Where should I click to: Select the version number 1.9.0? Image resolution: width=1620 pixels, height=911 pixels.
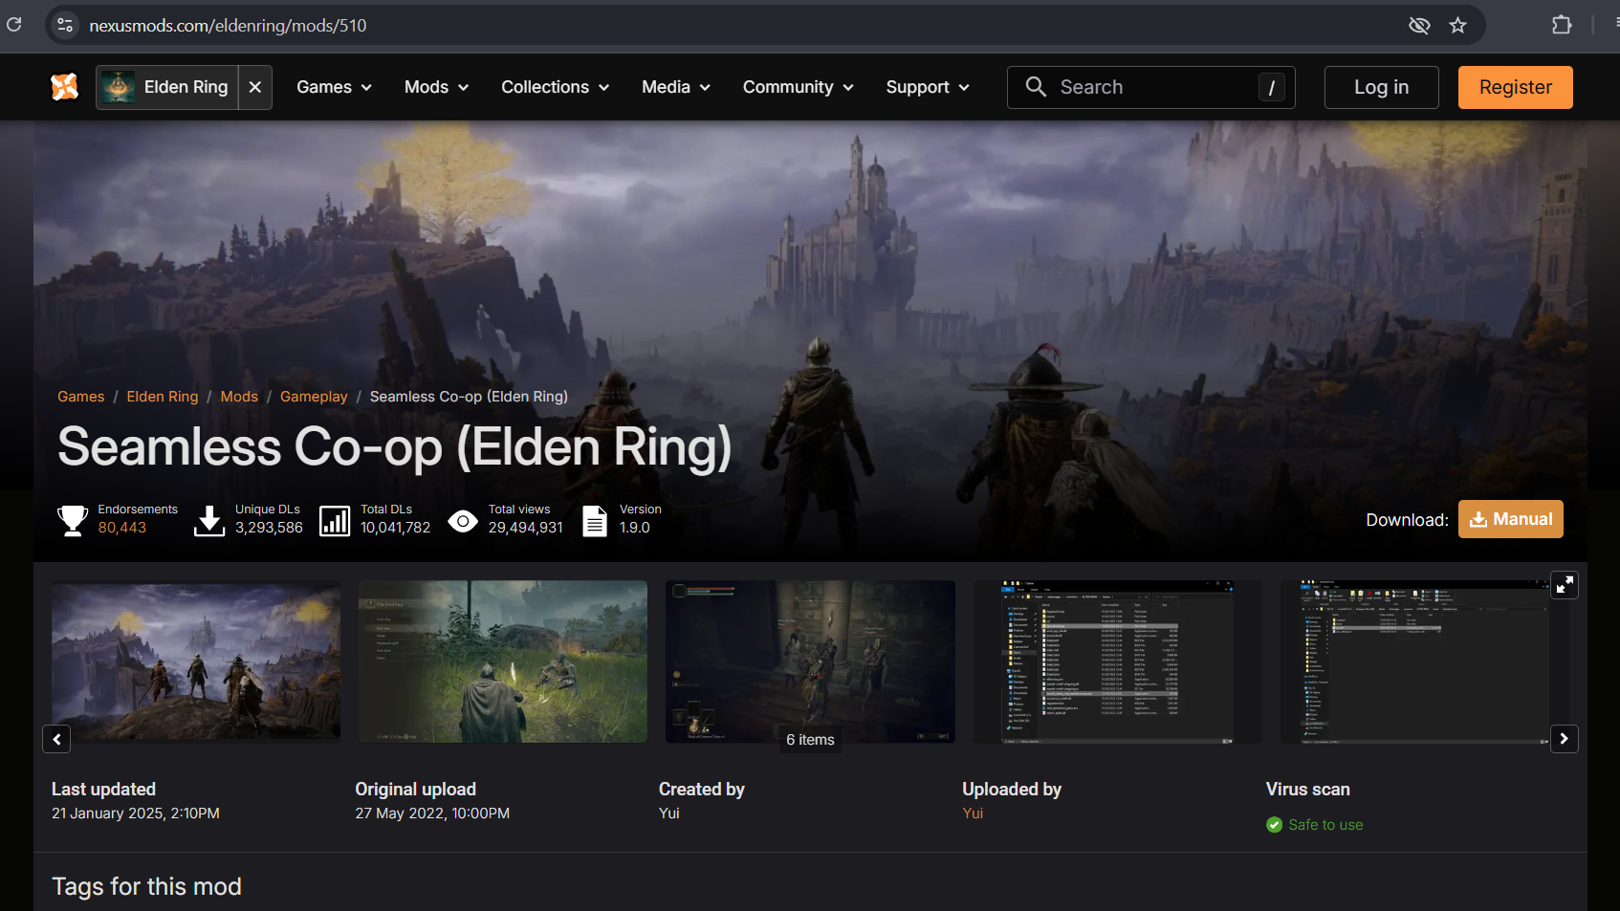pos(635,528)
